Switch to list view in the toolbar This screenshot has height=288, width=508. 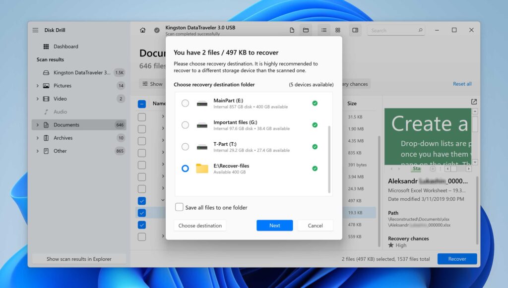324,30
